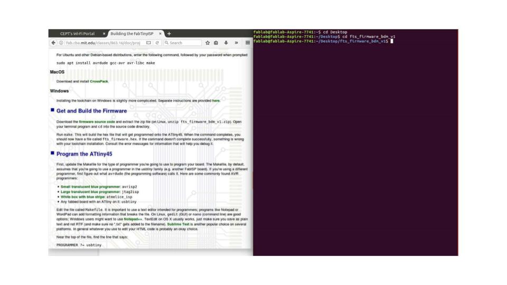Go back using the browser back arrow
Image resolution: width=507 pixels, height=285 pixels.
(x=53, y=43)
